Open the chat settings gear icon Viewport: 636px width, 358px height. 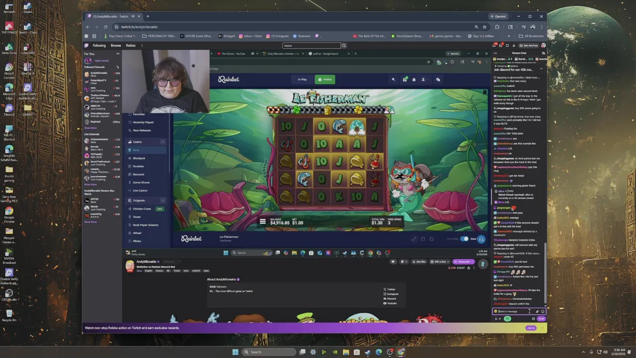534,319
